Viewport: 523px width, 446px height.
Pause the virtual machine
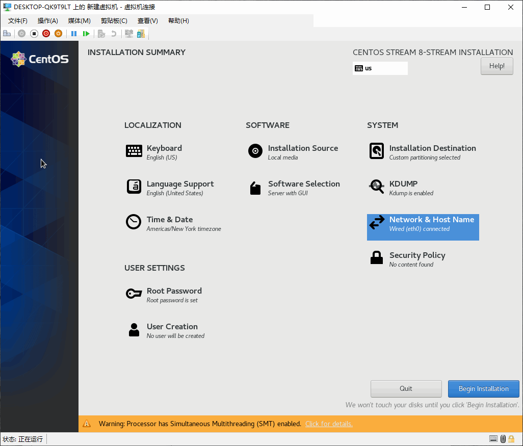pos(74,33)
